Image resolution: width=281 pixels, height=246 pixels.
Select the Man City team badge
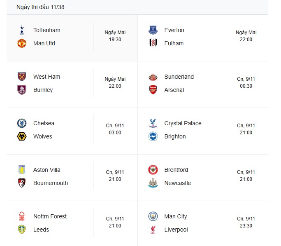tap(153, 216)
